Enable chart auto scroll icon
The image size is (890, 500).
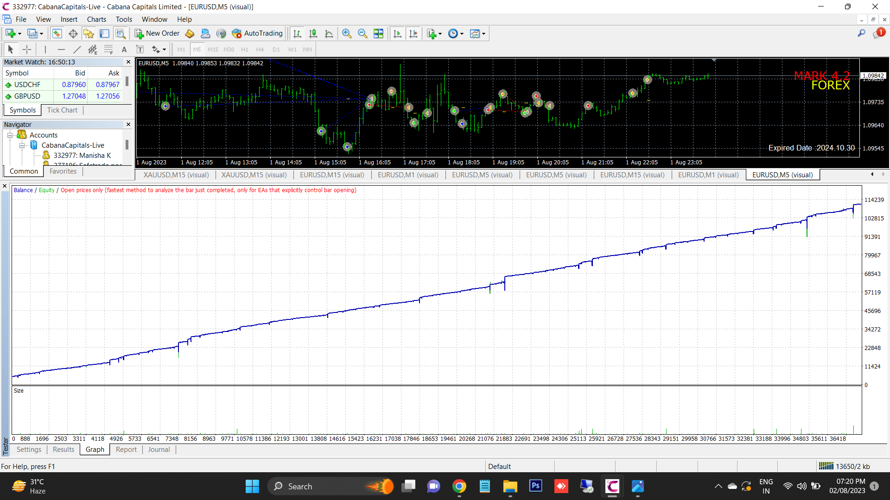(397, 33)
